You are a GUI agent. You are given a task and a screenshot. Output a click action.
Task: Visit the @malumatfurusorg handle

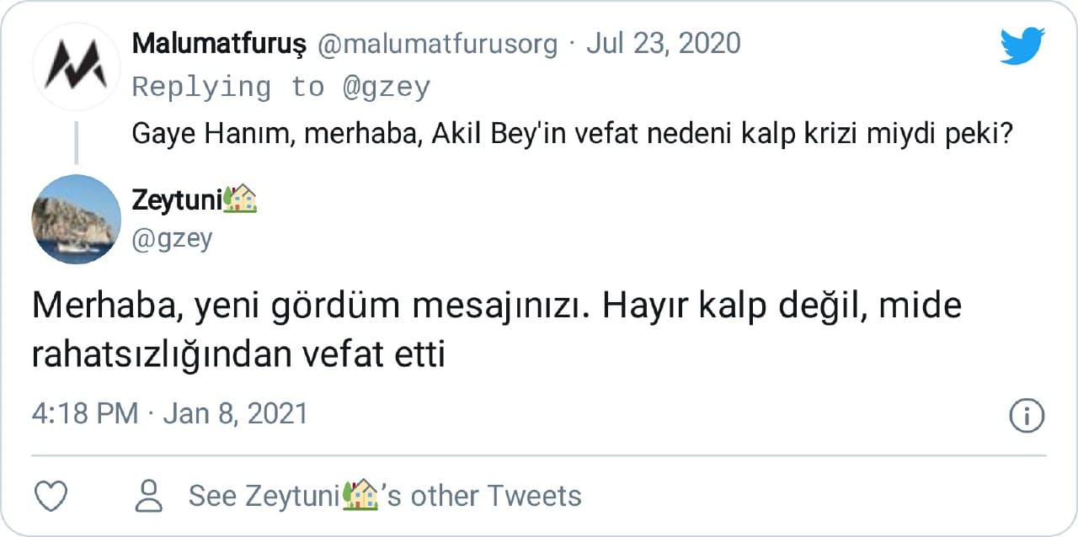[437, 44]
